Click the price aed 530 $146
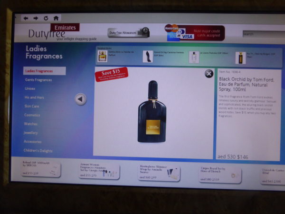Viewport: 285px width, 214px height. (x=233, y=157)
